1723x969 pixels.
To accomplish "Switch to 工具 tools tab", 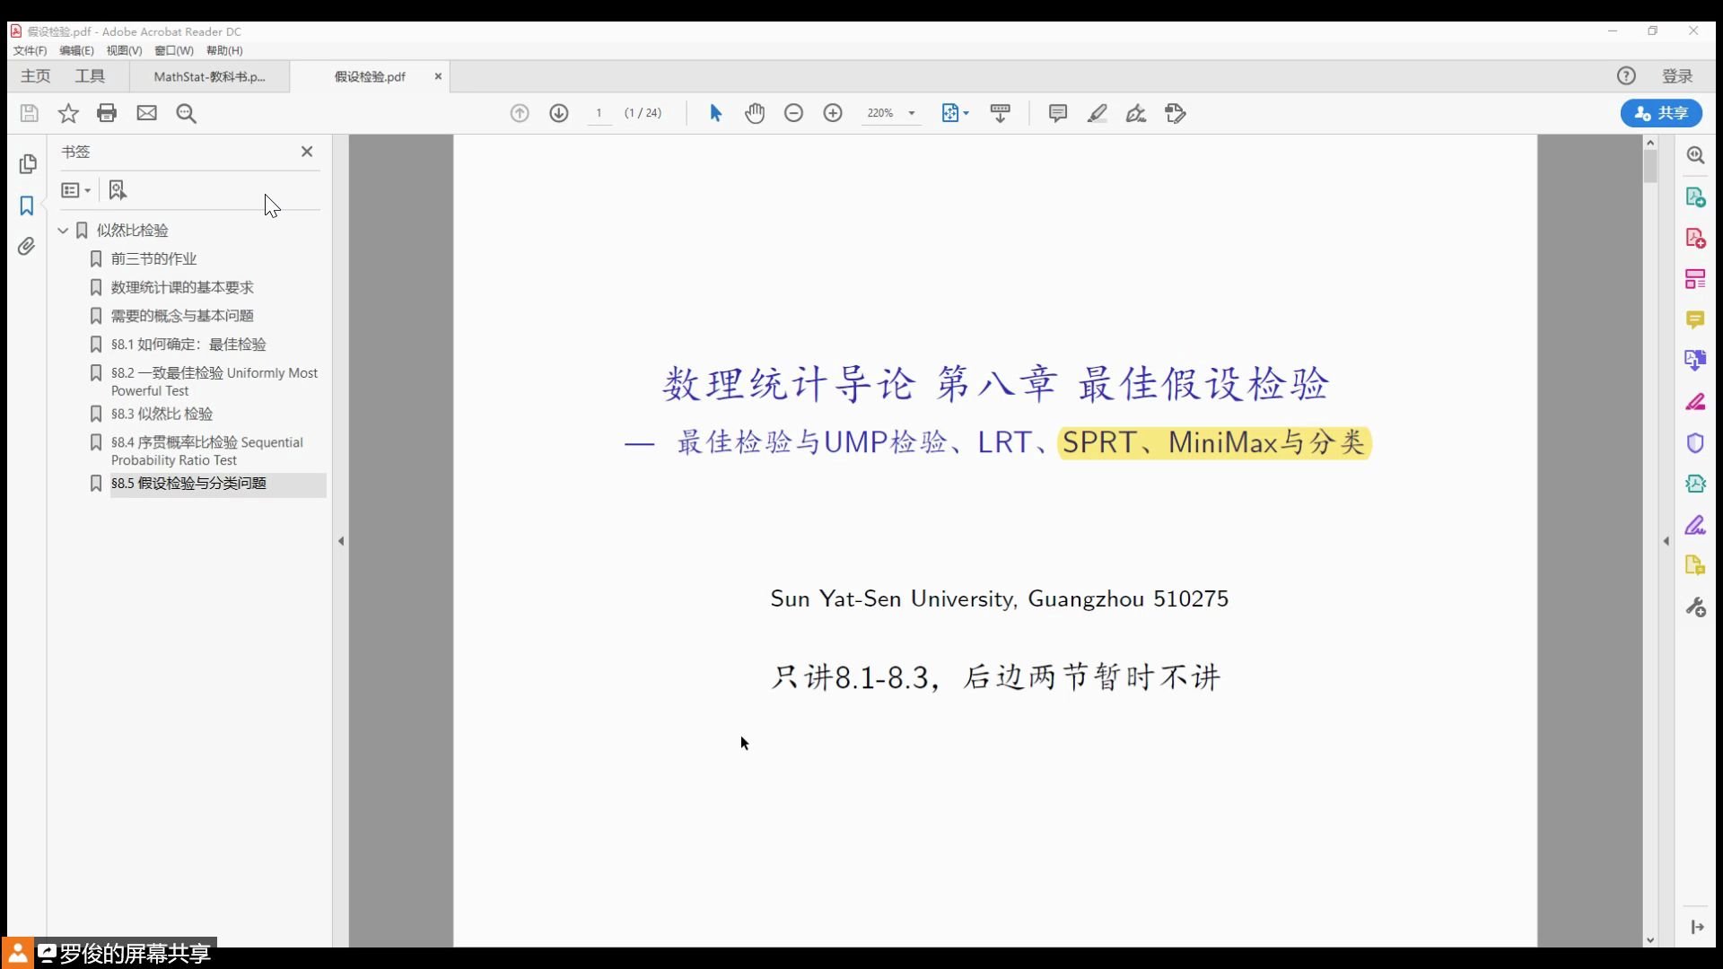I will coord(90,76).
